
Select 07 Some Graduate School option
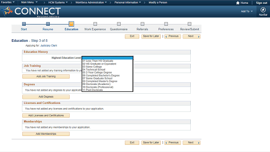click(x=108, y=79)
